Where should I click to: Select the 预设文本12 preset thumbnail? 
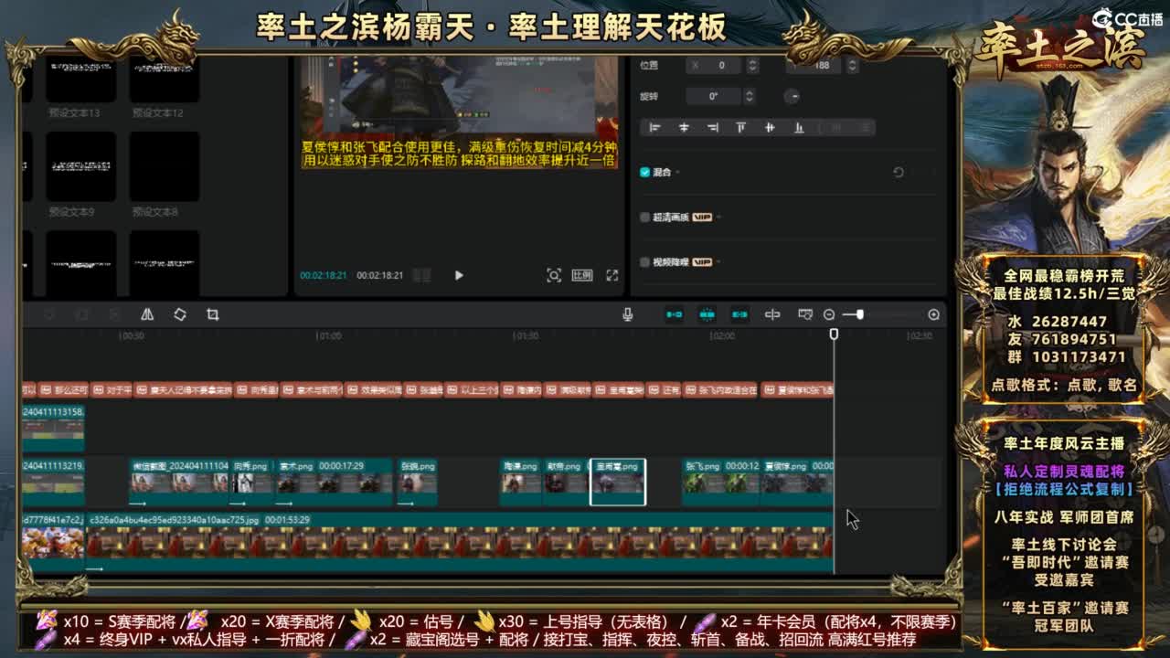click(165, 79)
